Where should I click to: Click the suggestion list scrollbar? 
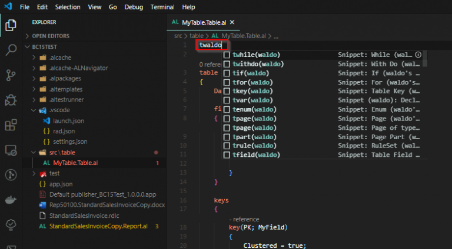coord(425,59)
